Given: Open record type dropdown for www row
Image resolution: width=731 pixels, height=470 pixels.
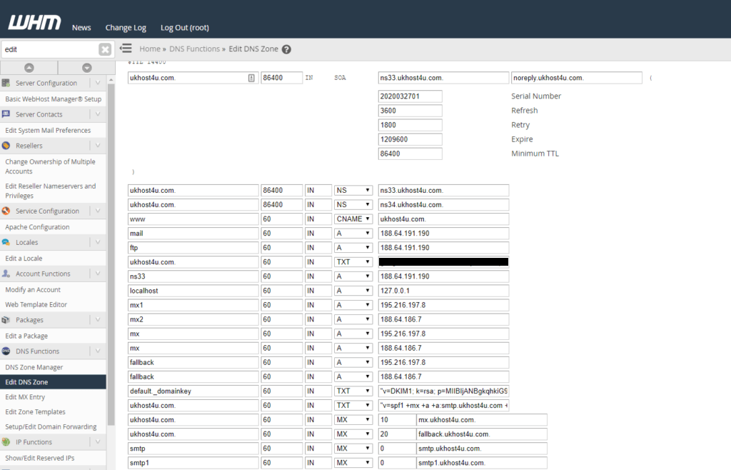Looking at the screenshot, I should point(353,219).
